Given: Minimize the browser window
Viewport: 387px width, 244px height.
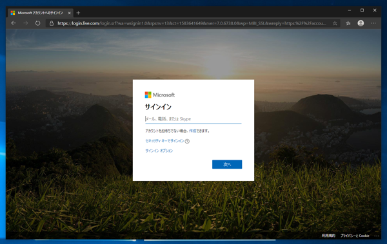Looking at the screenshot, I should click(349, 10).
